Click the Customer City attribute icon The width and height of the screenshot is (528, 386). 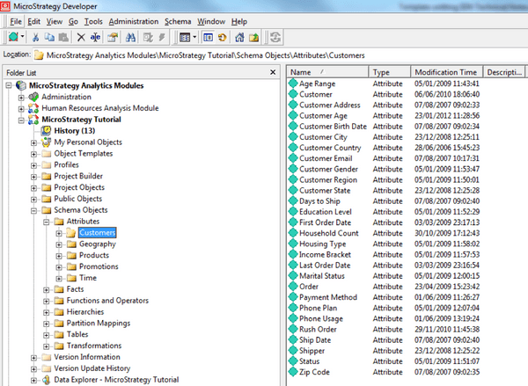(293, 136)
